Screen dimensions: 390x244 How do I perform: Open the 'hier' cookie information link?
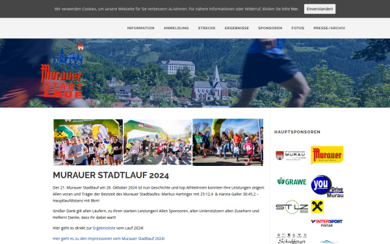(x=294, y=9)
